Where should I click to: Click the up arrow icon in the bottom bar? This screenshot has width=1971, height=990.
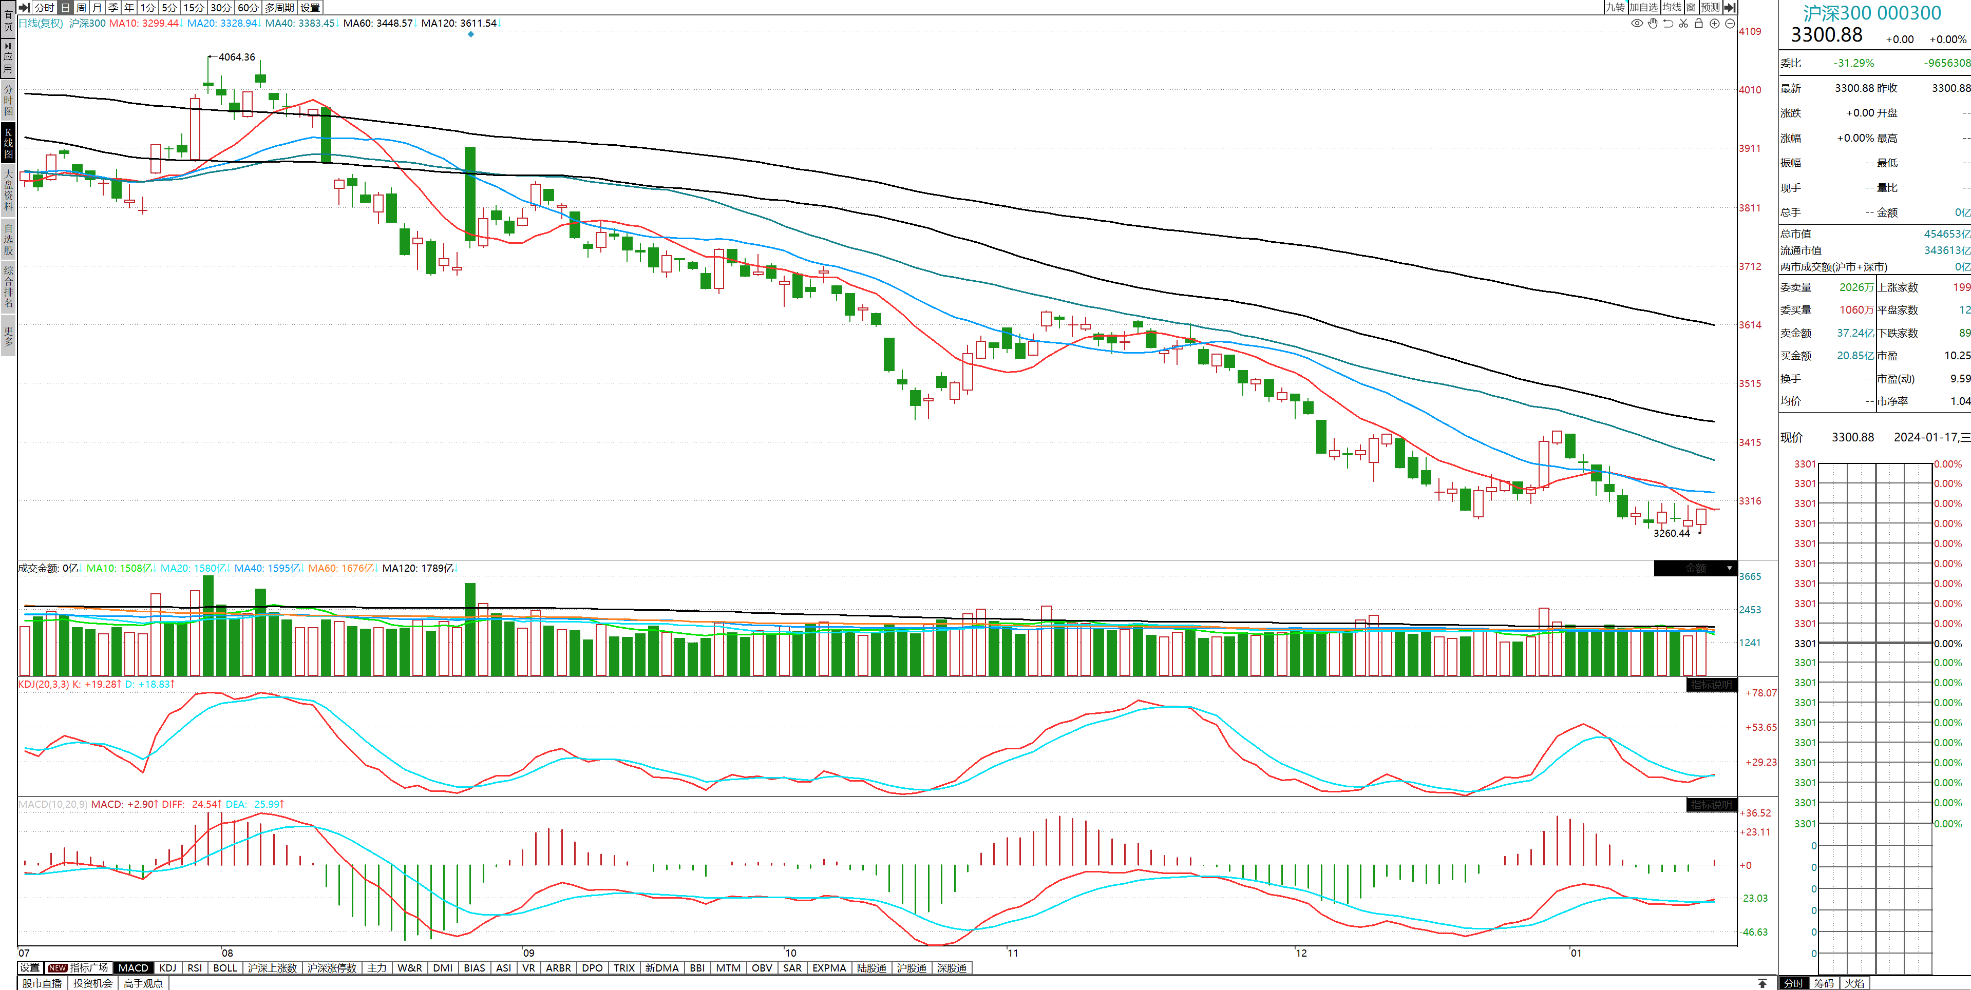1762,983
